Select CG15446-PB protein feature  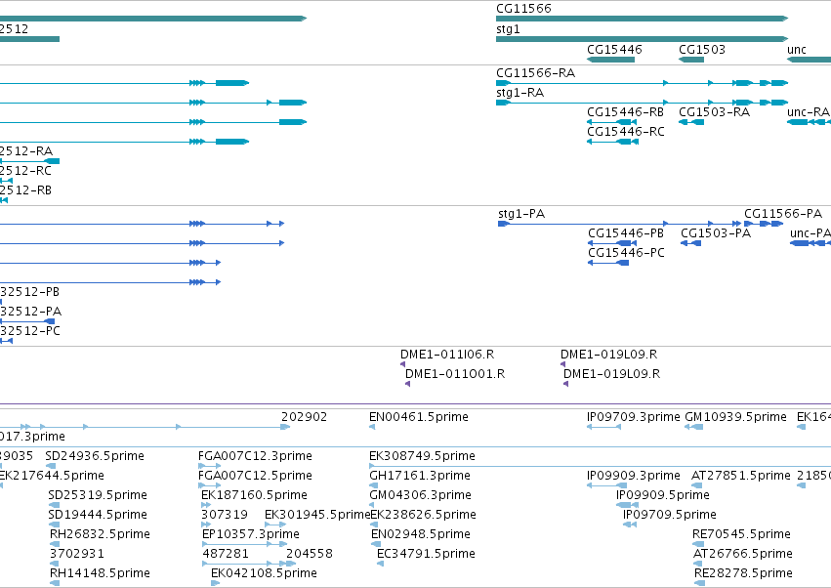pos(612,243)
